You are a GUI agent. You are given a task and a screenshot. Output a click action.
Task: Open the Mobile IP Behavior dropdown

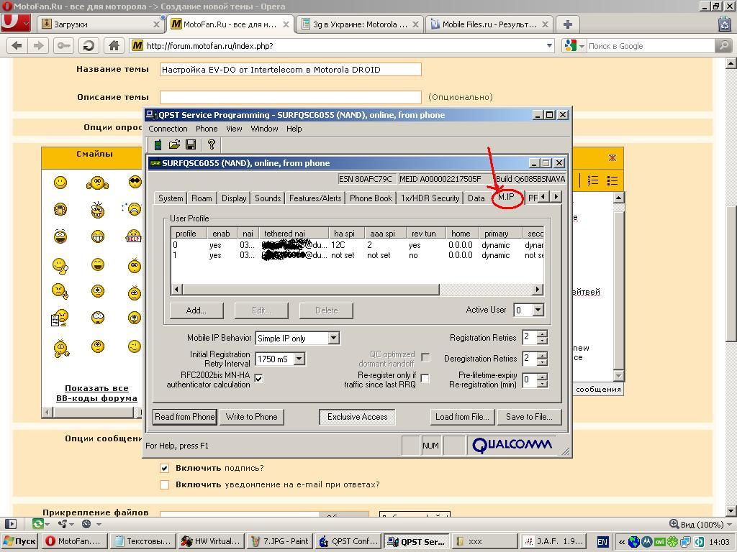point(334,338)
